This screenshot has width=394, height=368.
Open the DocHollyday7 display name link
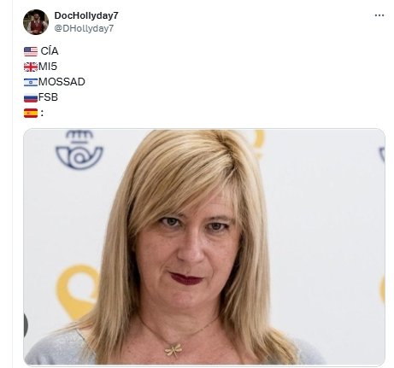pyautogui.click(x=86, y=15)
